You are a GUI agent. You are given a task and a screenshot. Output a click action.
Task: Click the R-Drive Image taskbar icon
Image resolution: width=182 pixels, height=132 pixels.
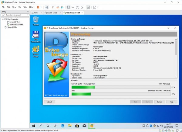point(92,126)
